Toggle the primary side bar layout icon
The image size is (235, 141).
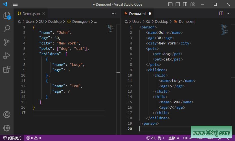[x=170, y=4]
